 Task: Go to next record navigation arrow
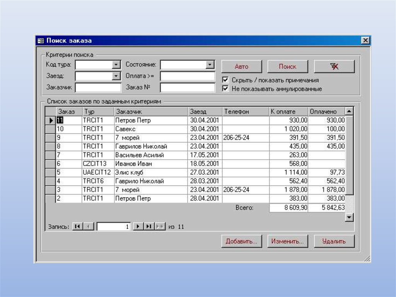coord(138,227)
